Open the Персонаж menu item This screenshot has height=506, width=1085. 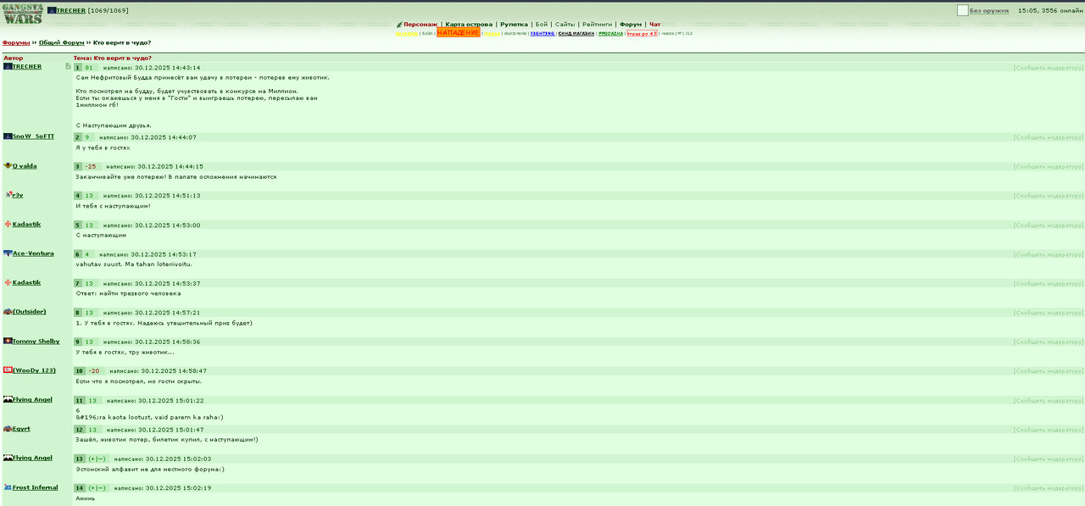[420, 25]
